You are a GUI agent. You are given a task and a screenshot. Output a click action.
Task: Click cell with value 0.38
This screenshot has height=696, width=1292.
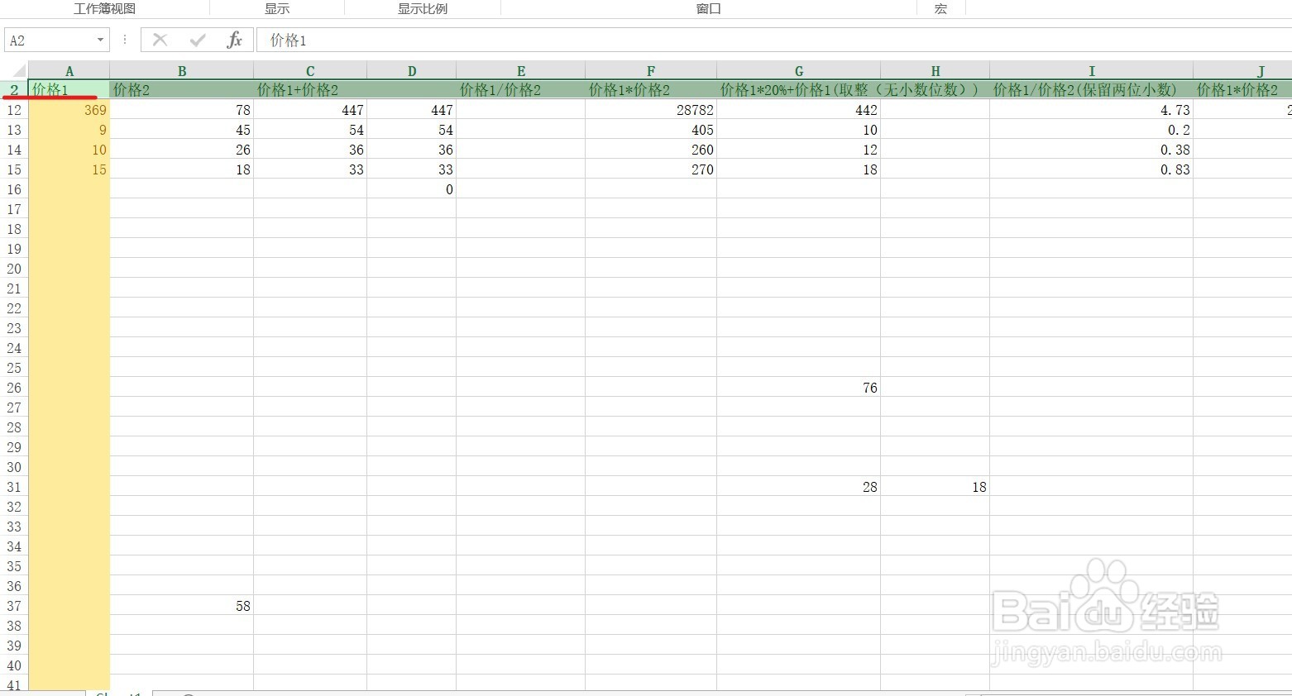pos(1092,150)
